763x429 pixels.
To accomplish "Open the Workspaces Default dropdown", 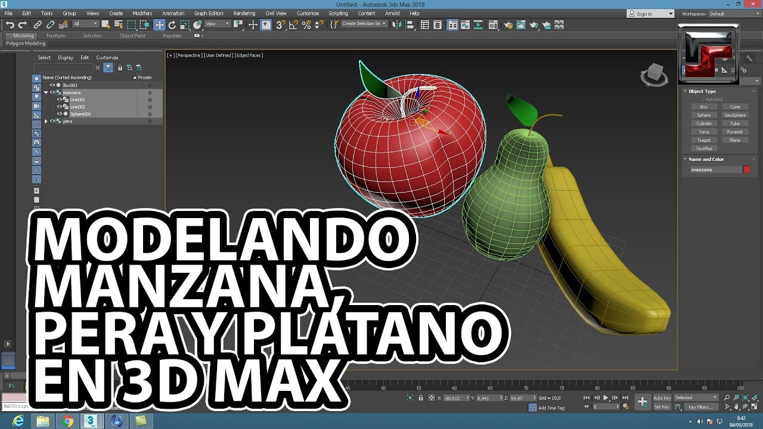I will (734, 14).
